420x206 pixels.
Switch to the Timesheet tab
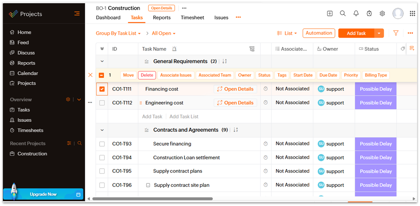coord(192,18)
